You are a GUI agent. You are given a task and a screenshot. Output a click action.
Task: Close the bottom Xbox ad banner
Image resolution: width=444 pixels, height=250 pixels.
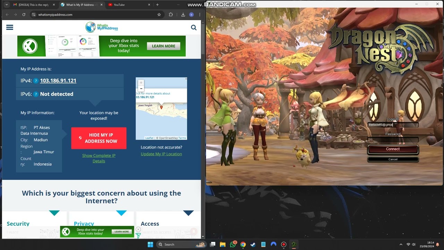click(x=138, y=230)
